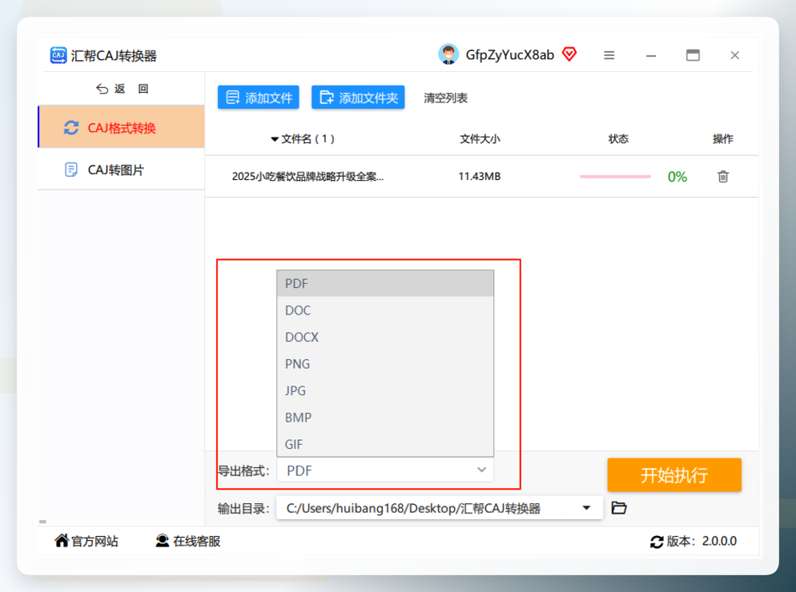
Task: Open 在线客服 support link
Action: [188, 542]
